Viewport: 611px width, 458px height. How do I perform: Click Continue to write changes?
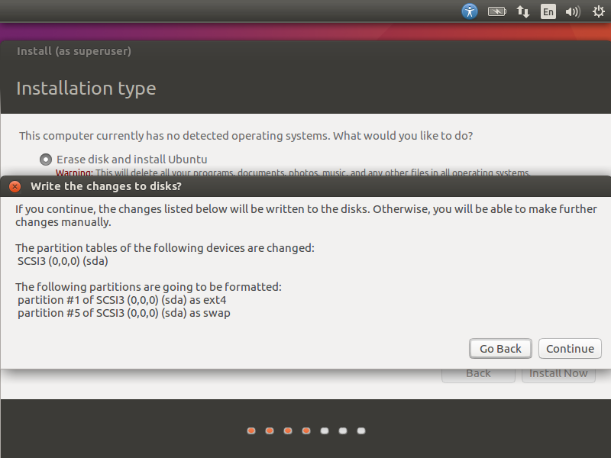pyautogui.click(x=570, y=349)
